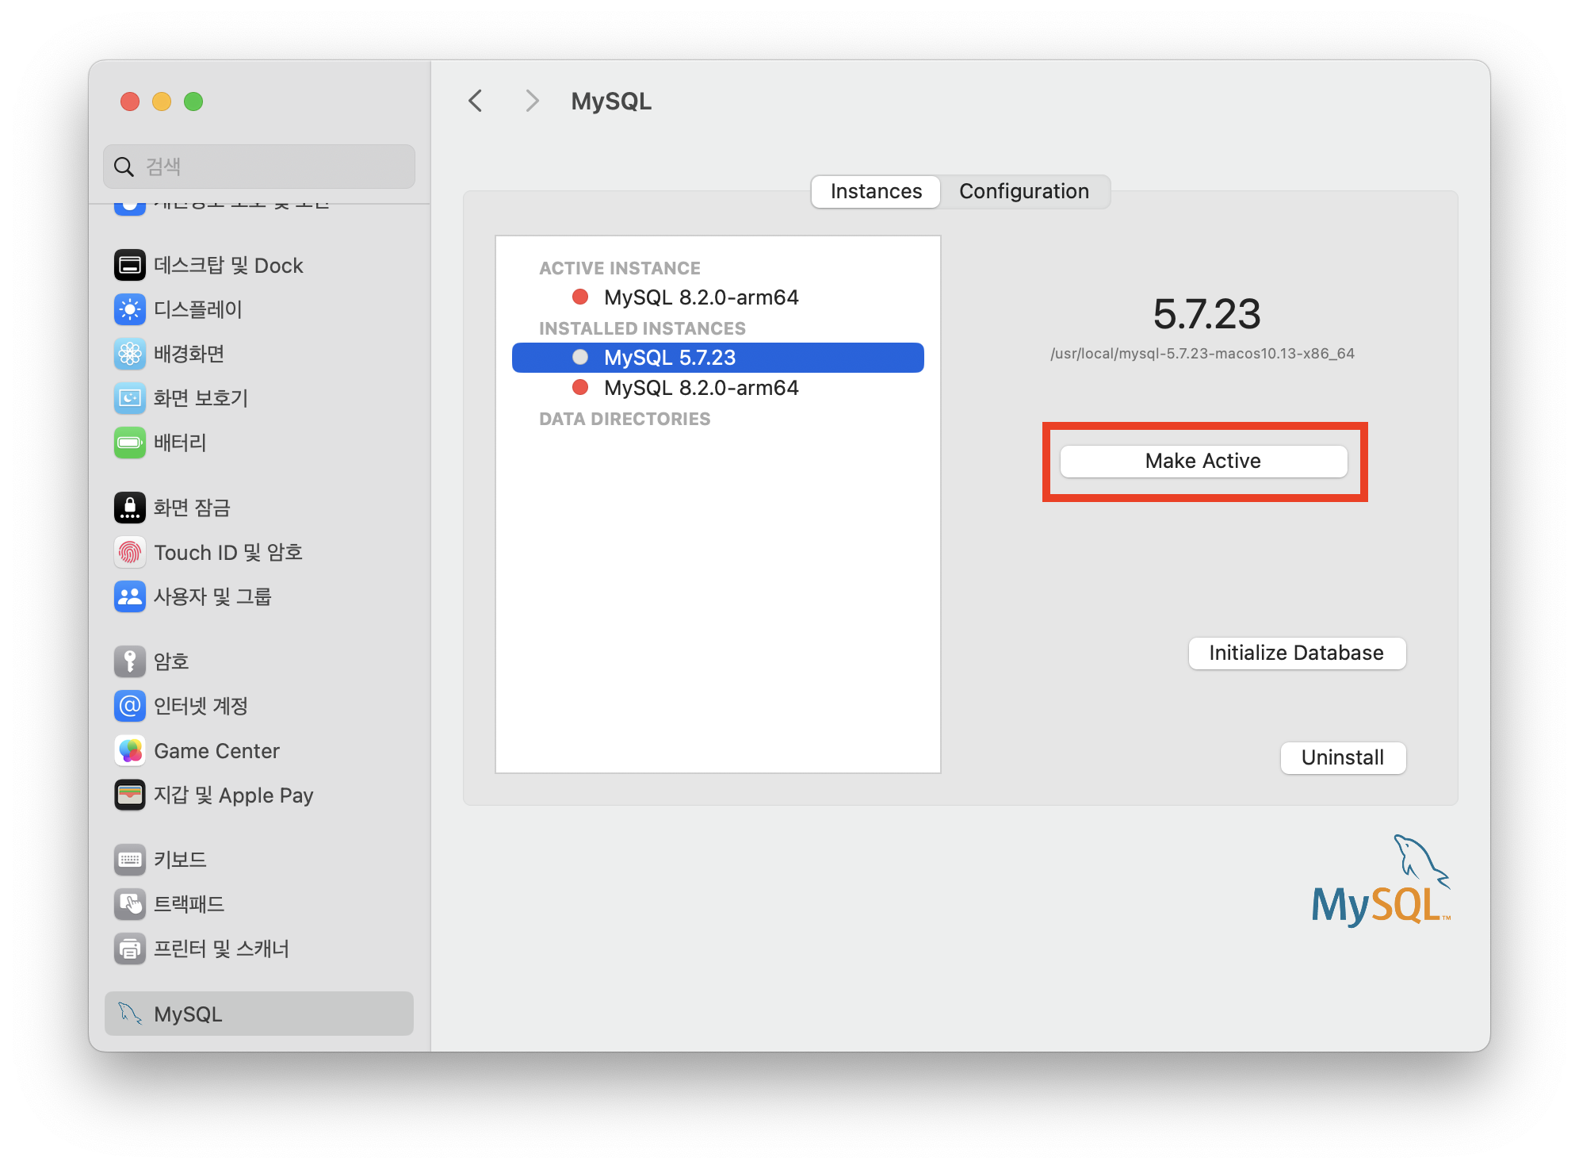Open 지갑 및 Apple Pay sidebar label
Viewport: 1579px width, 1169px height.
[234, 795]
